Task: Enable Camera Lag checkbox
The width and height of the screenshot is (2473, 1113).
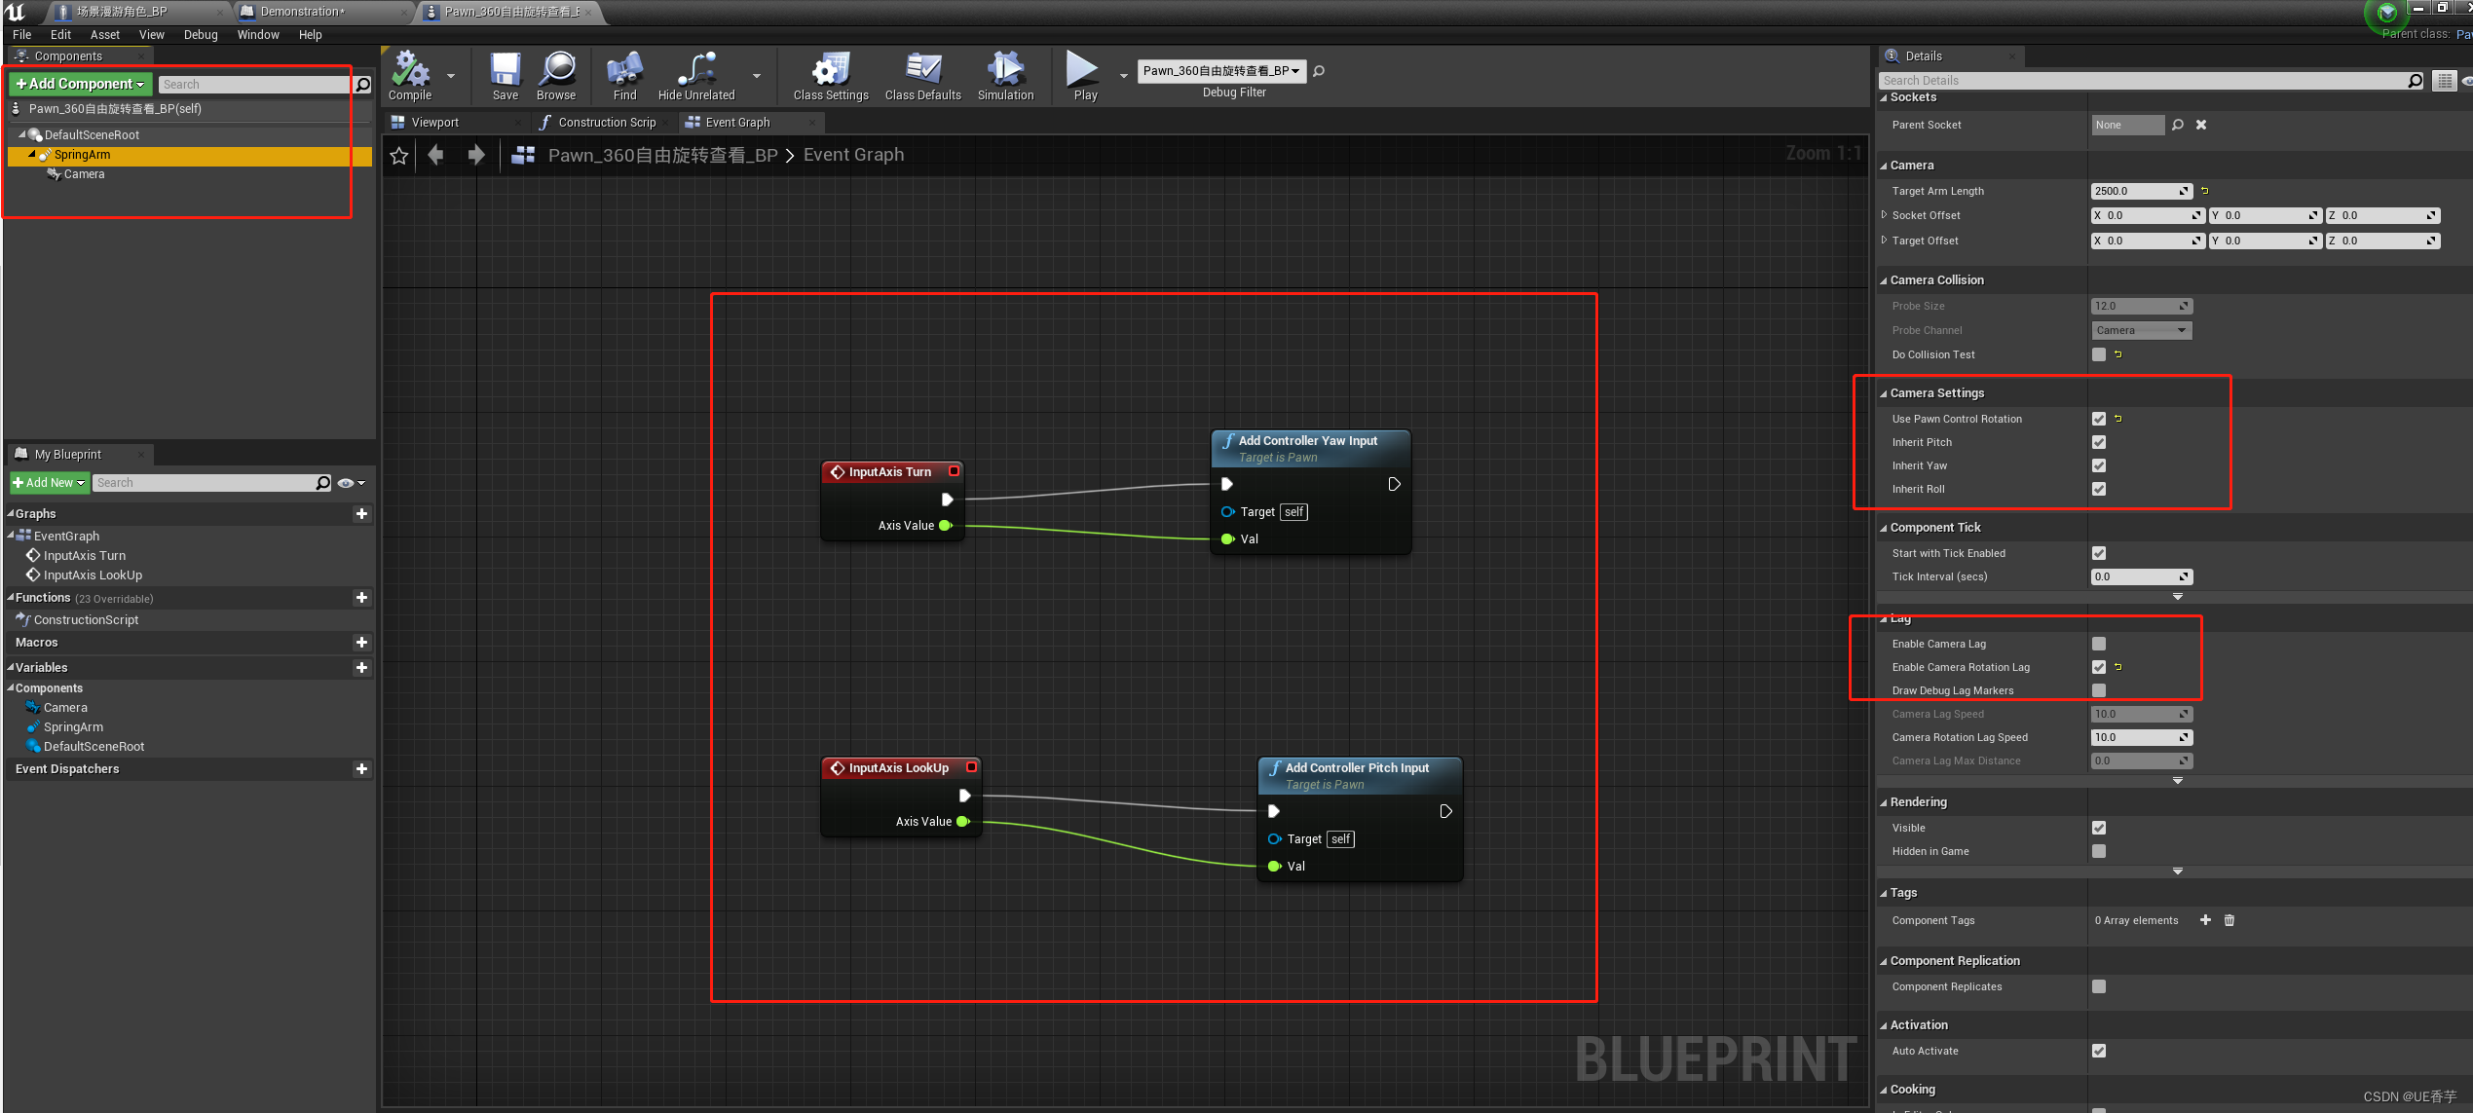Action: coord(2099,644)
